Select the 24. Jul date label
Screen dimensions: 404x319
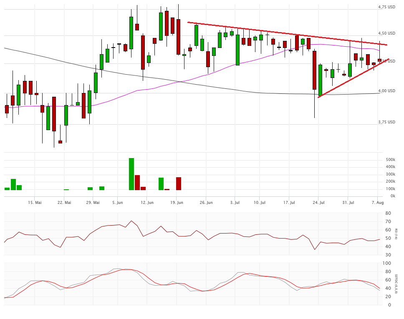[x=318, y=203]
